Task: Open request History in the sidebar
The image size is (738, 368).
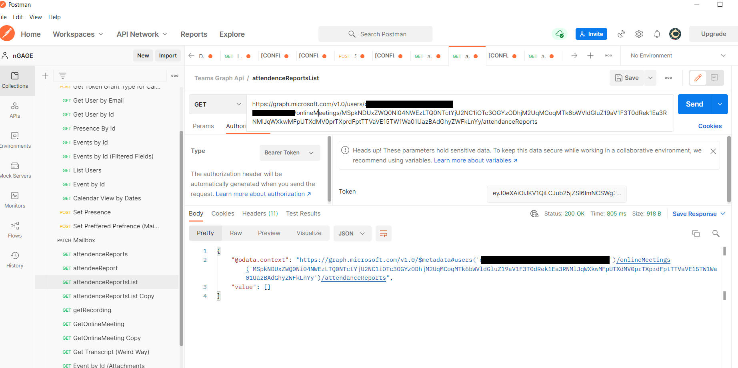Action: tap(14, 259)
